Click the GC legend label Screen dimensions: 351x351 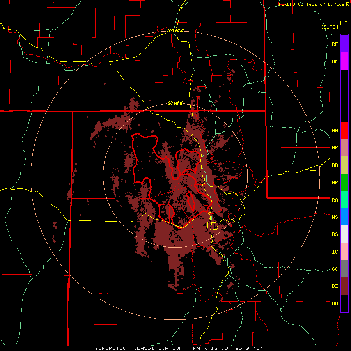click(335, 269)
